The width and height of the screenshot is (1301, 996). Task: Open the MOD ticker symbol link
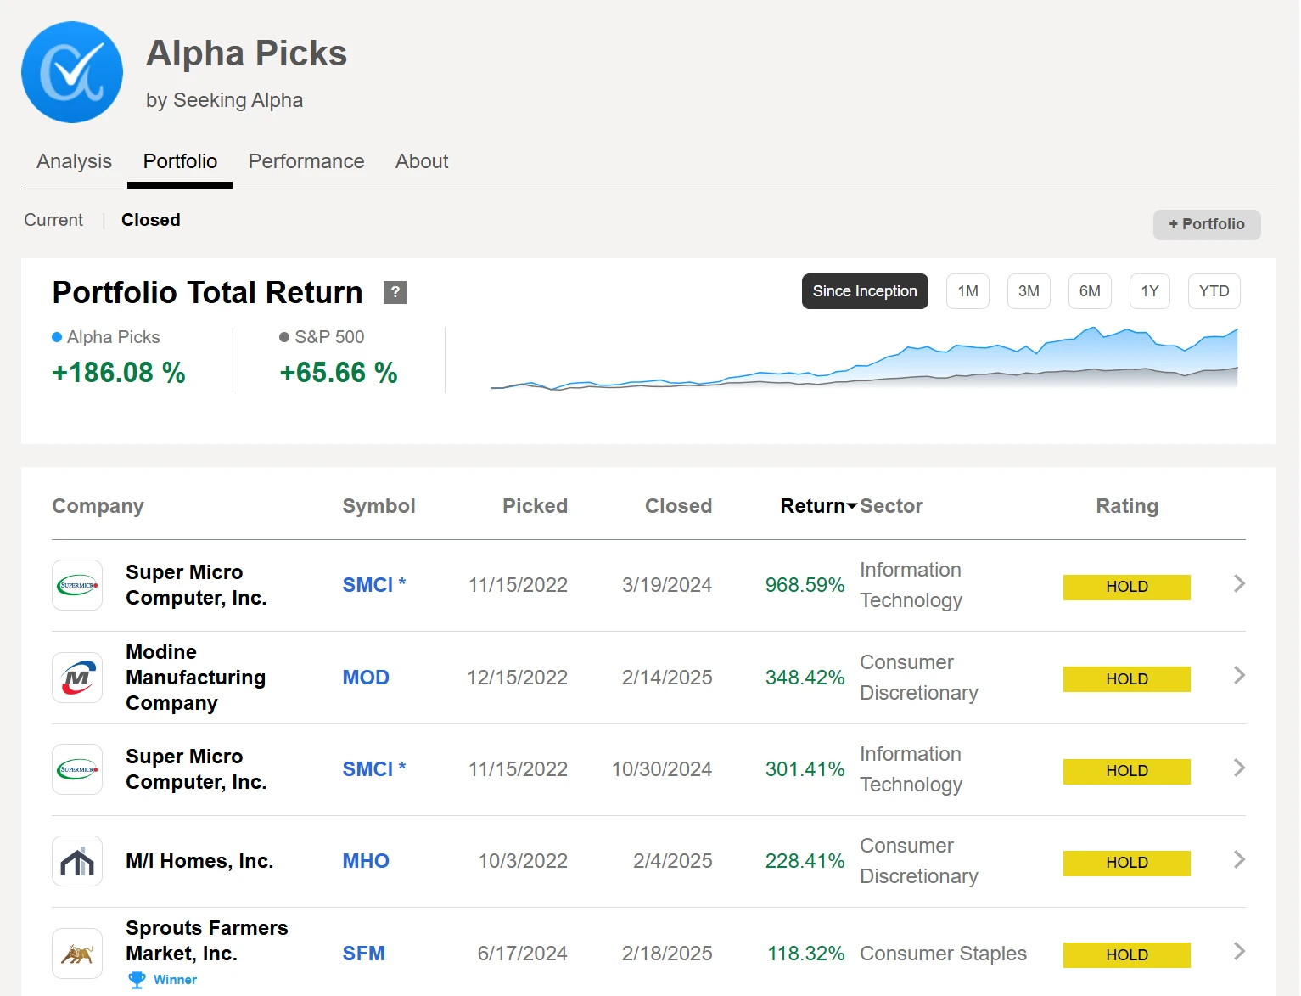click(366, 678)
